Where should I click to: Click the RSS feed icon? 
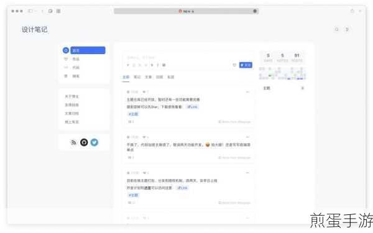(x=73, y=142)
